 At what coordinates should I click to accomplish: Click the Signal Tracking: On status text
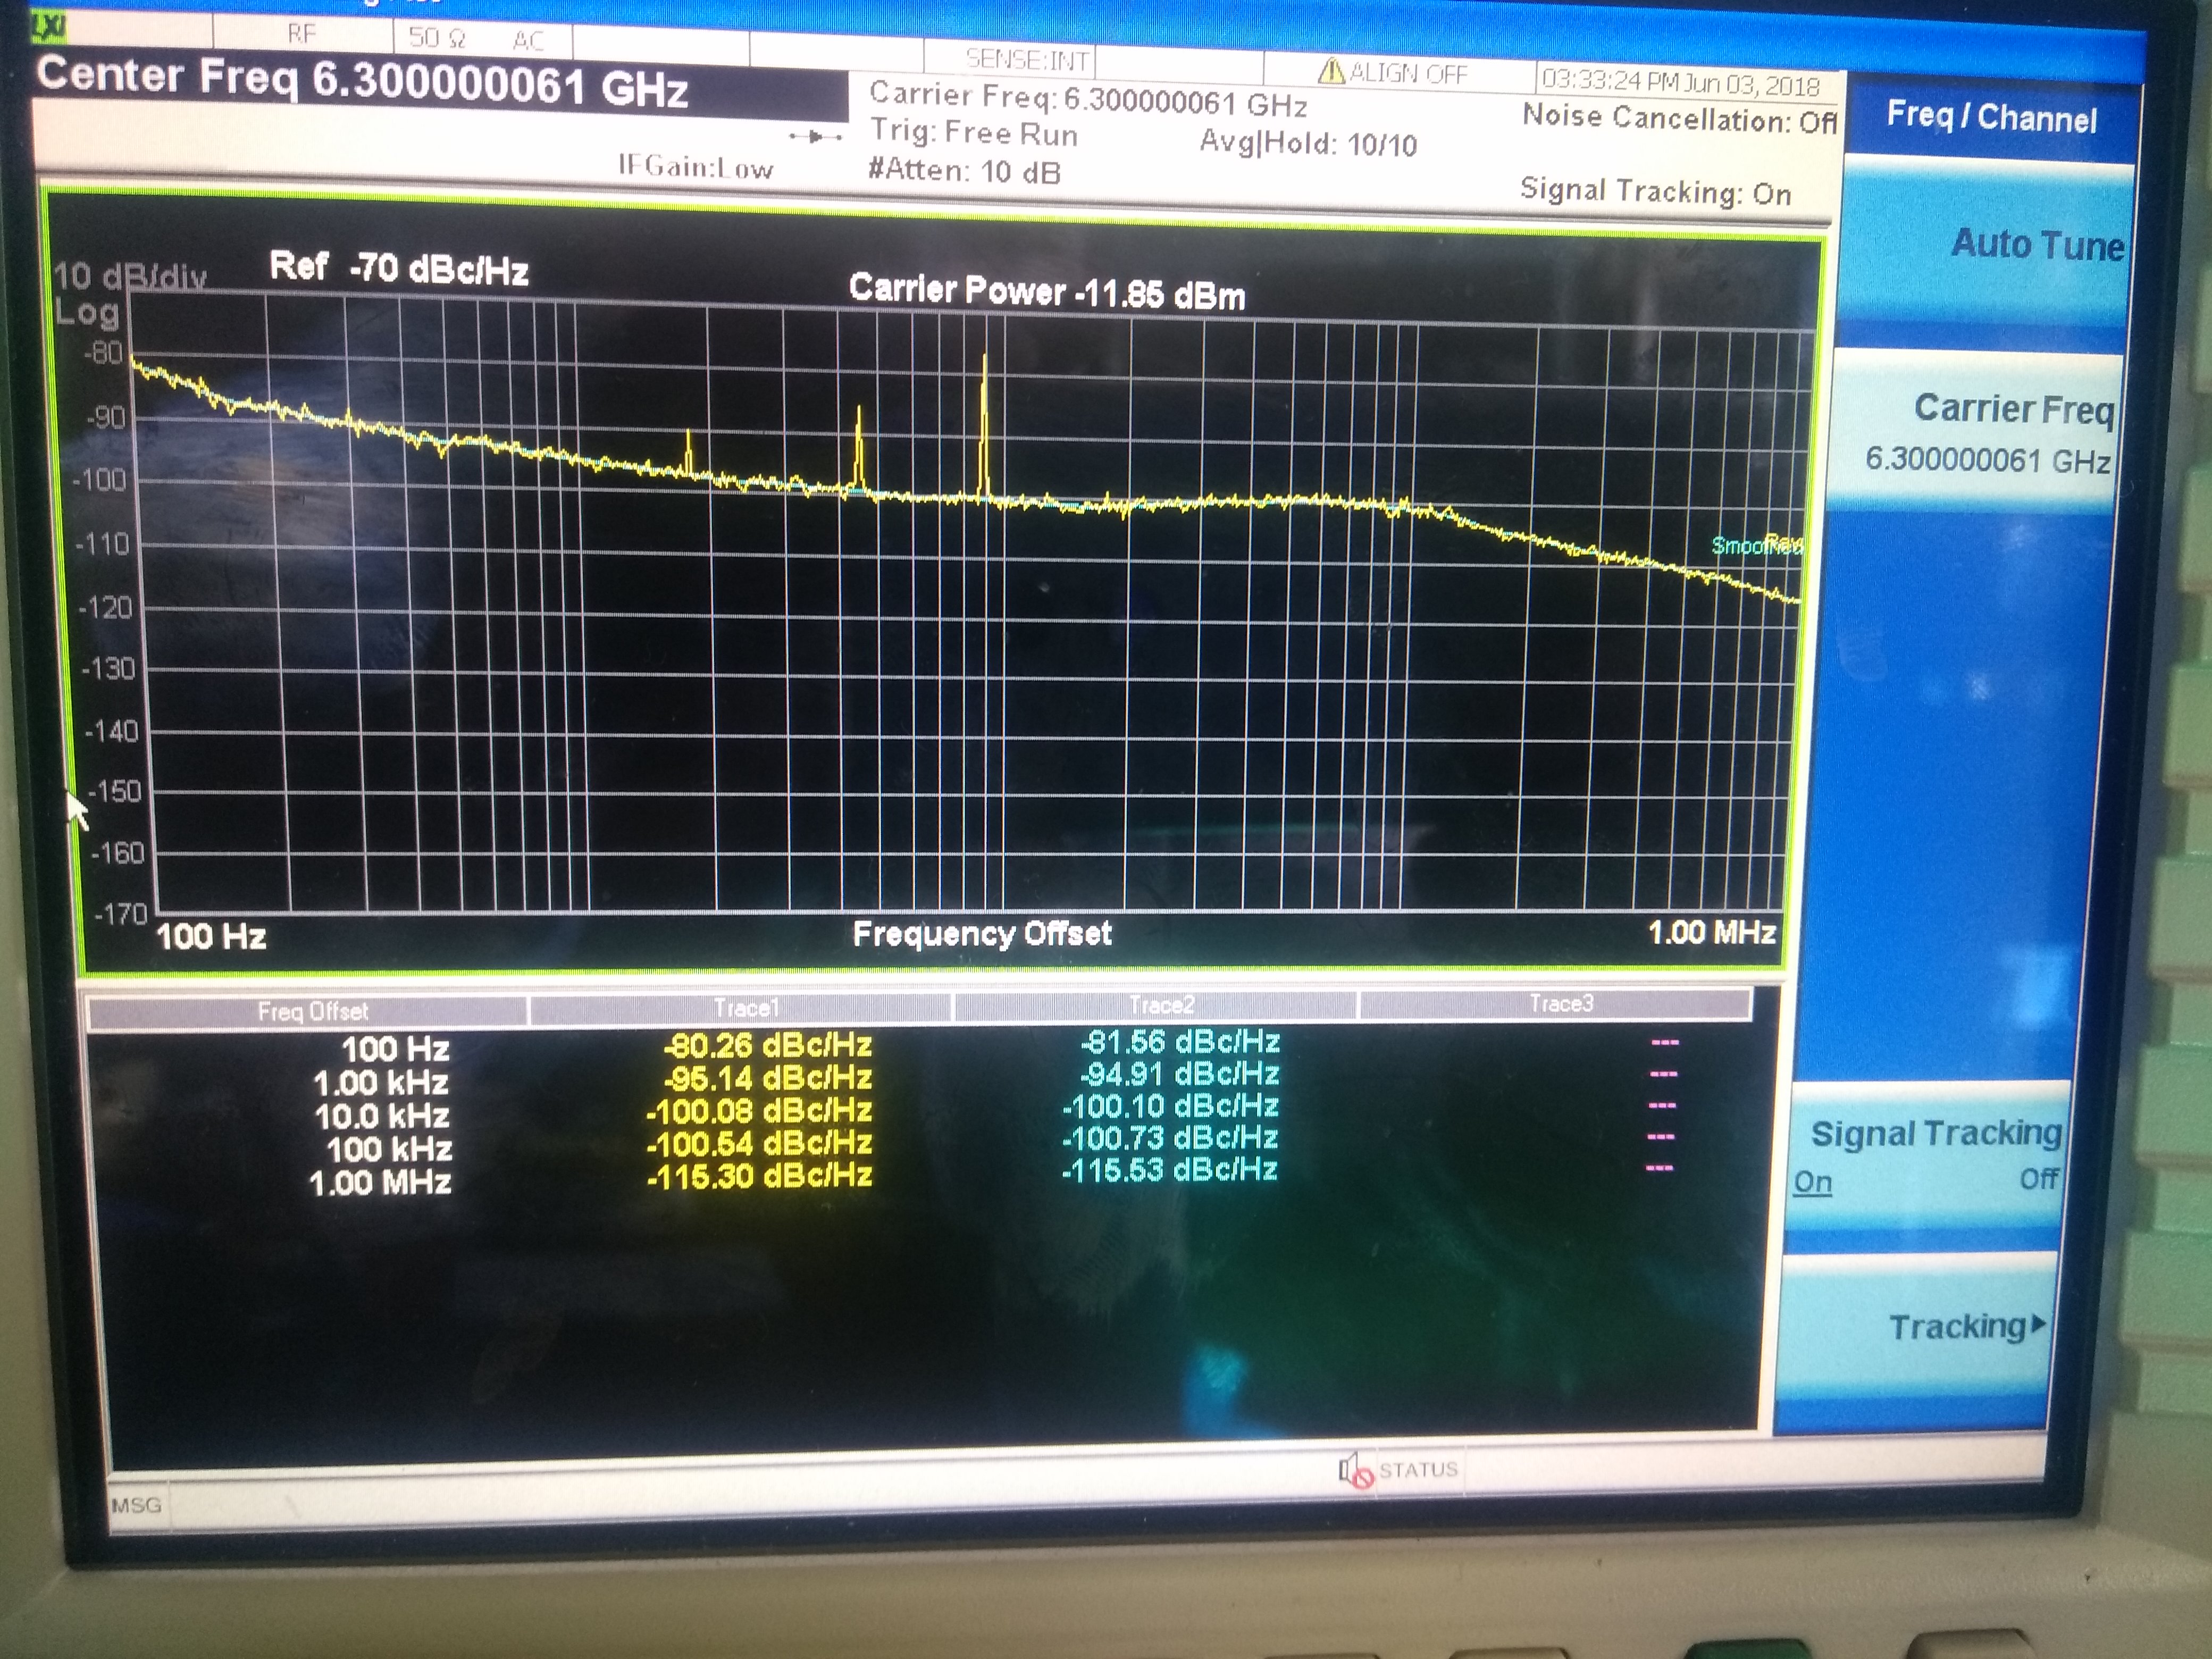[x=1656, y=190]
